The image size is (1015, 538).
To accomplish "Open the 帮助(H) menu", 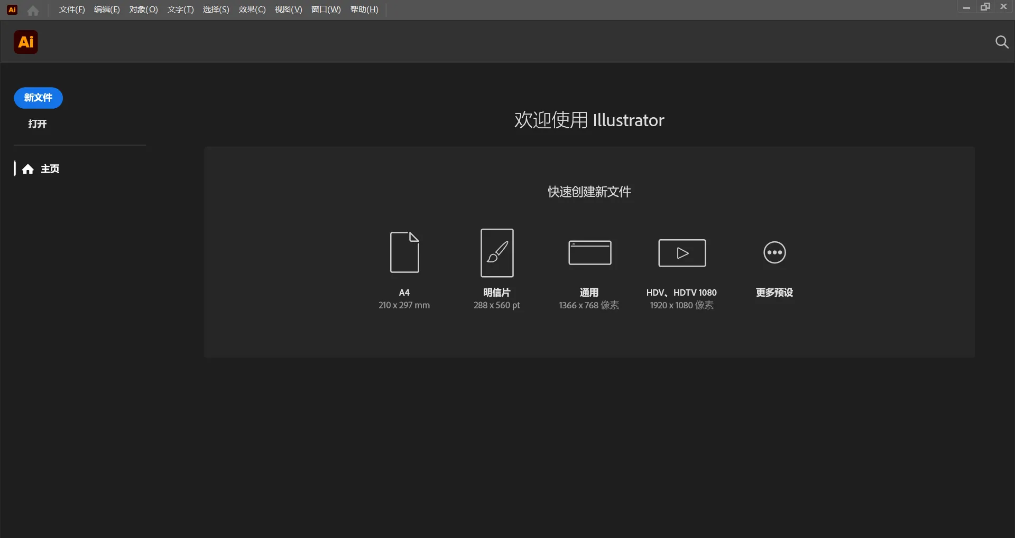I will pos(364,9).
